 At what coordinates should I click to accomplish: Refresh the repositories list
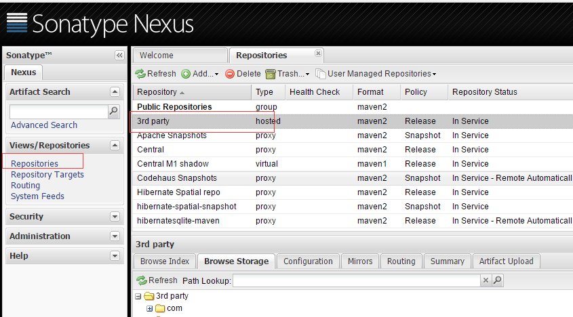155,74
